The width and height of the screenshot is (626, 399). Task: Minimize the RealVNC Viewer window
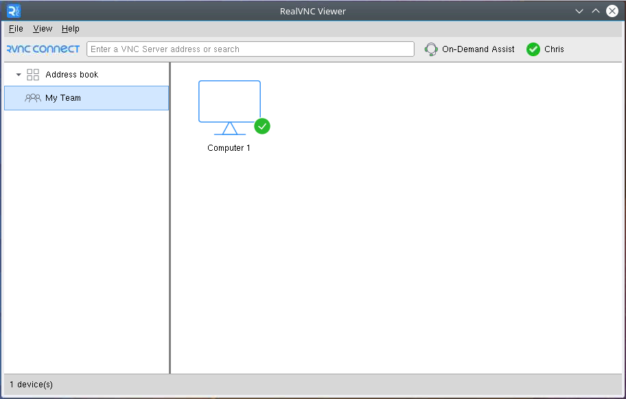[579, 11]
